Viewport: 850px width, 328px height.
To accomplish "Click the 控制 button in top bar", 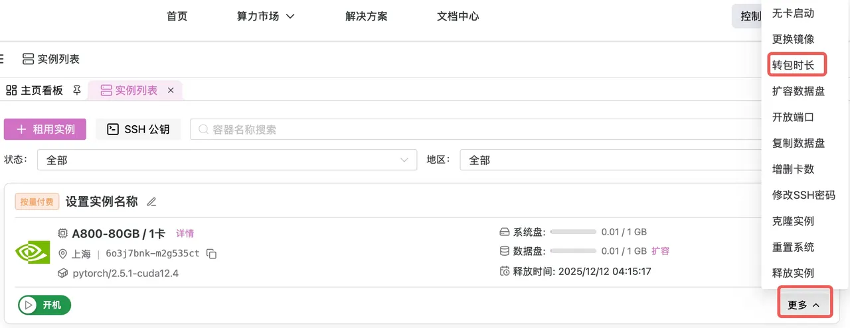I will point(746,17).
